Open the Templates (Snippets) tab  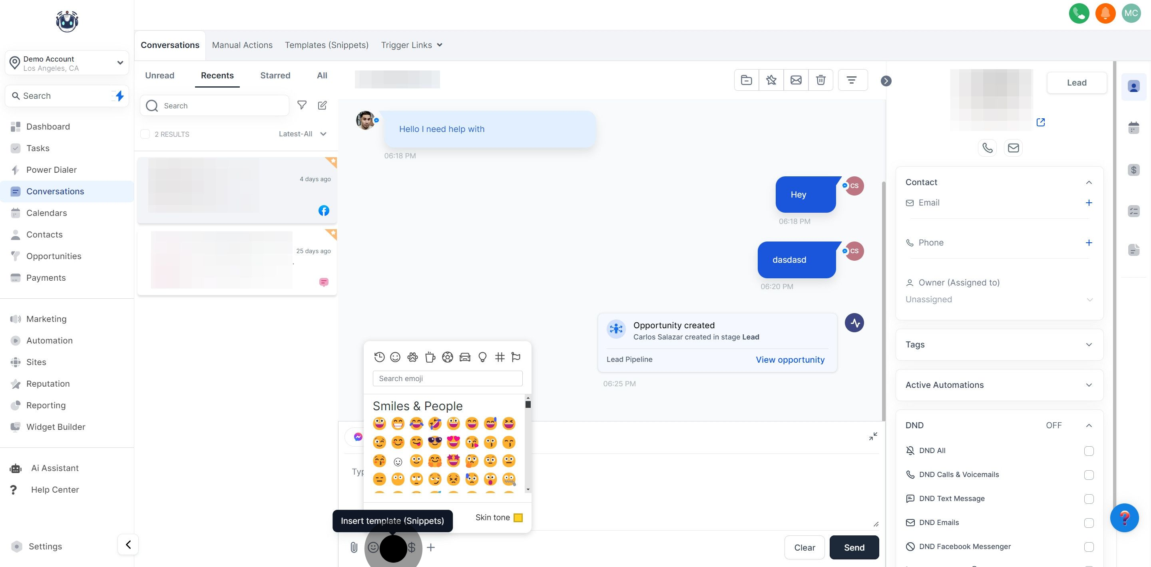pos(327,45)
